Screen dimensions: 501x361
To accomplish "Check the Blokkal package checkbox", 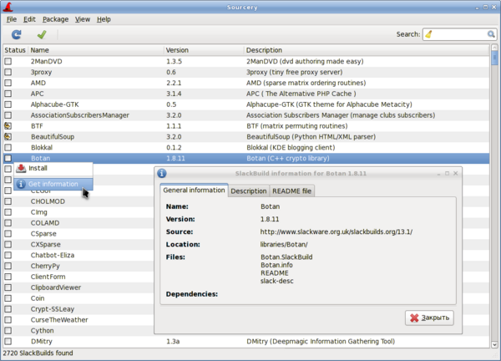I will click(8, 146).
